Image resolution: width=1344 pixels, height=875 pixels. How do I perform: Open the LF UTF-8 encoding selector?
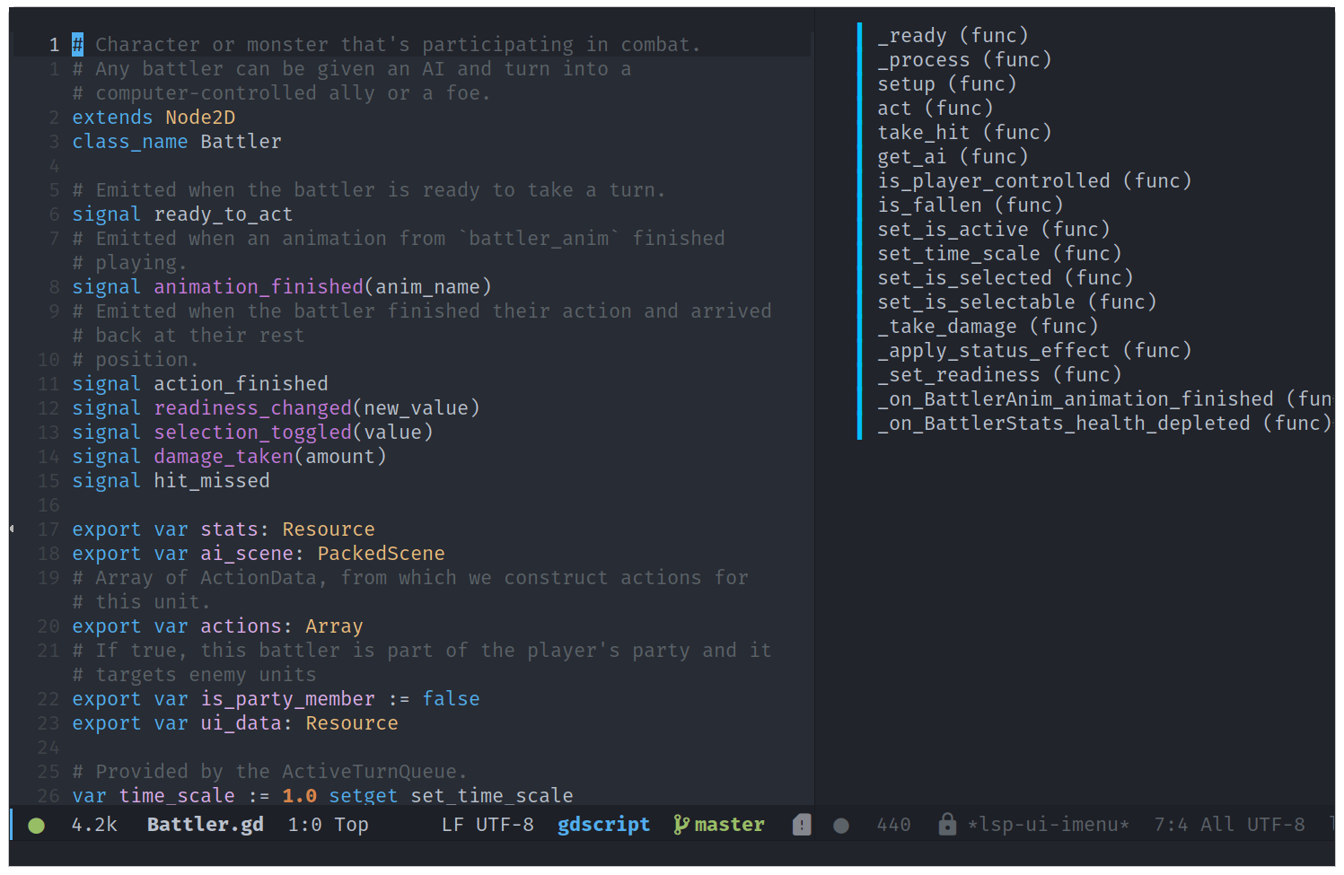[x=488, y=825]
